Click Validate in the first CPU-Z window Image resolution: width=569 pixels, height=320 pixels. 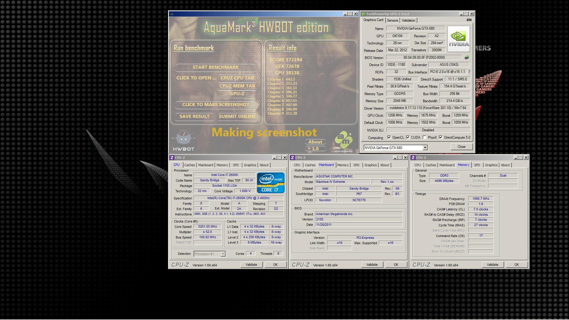(x=251, y=265)
